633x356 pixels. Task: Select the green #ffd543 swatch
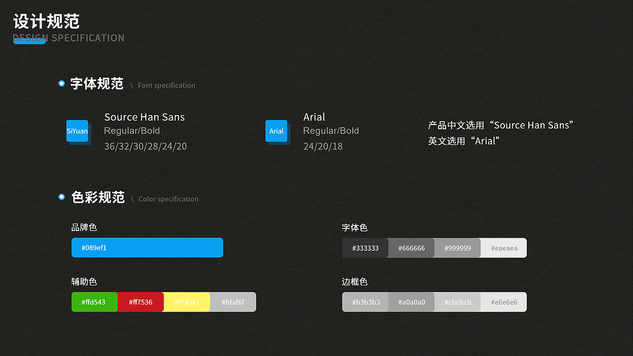pos(94,302)
